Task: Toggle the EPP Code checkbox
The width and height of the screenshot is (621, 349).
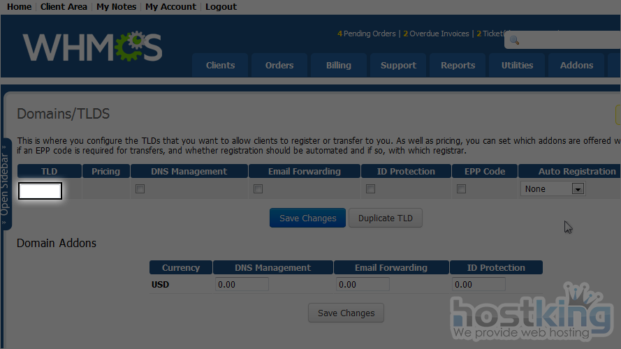Action: point(461,189)
